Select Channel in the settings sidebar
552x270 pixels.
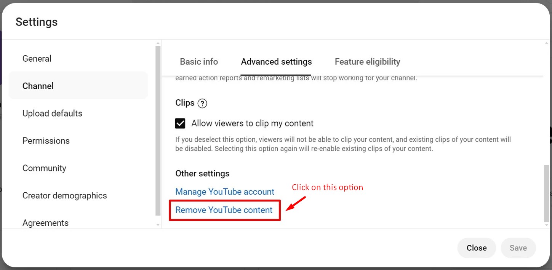(x=38, y=86)
